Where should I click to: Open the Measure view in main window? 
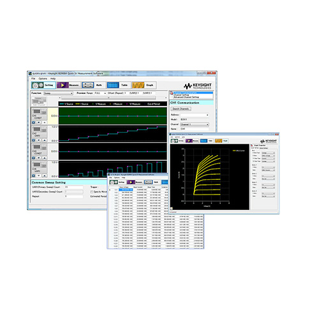click(68, 85)
